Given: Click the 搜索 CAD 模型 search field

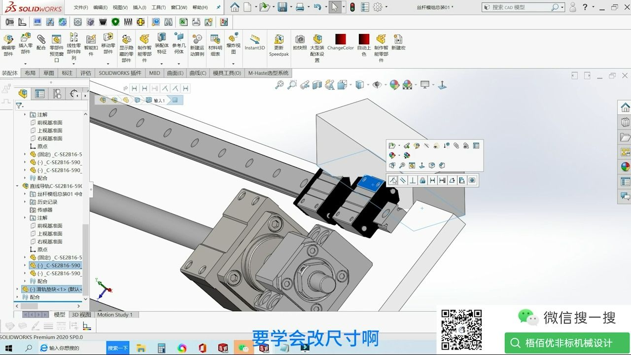Looking at the screenshot, I should 524,7.
